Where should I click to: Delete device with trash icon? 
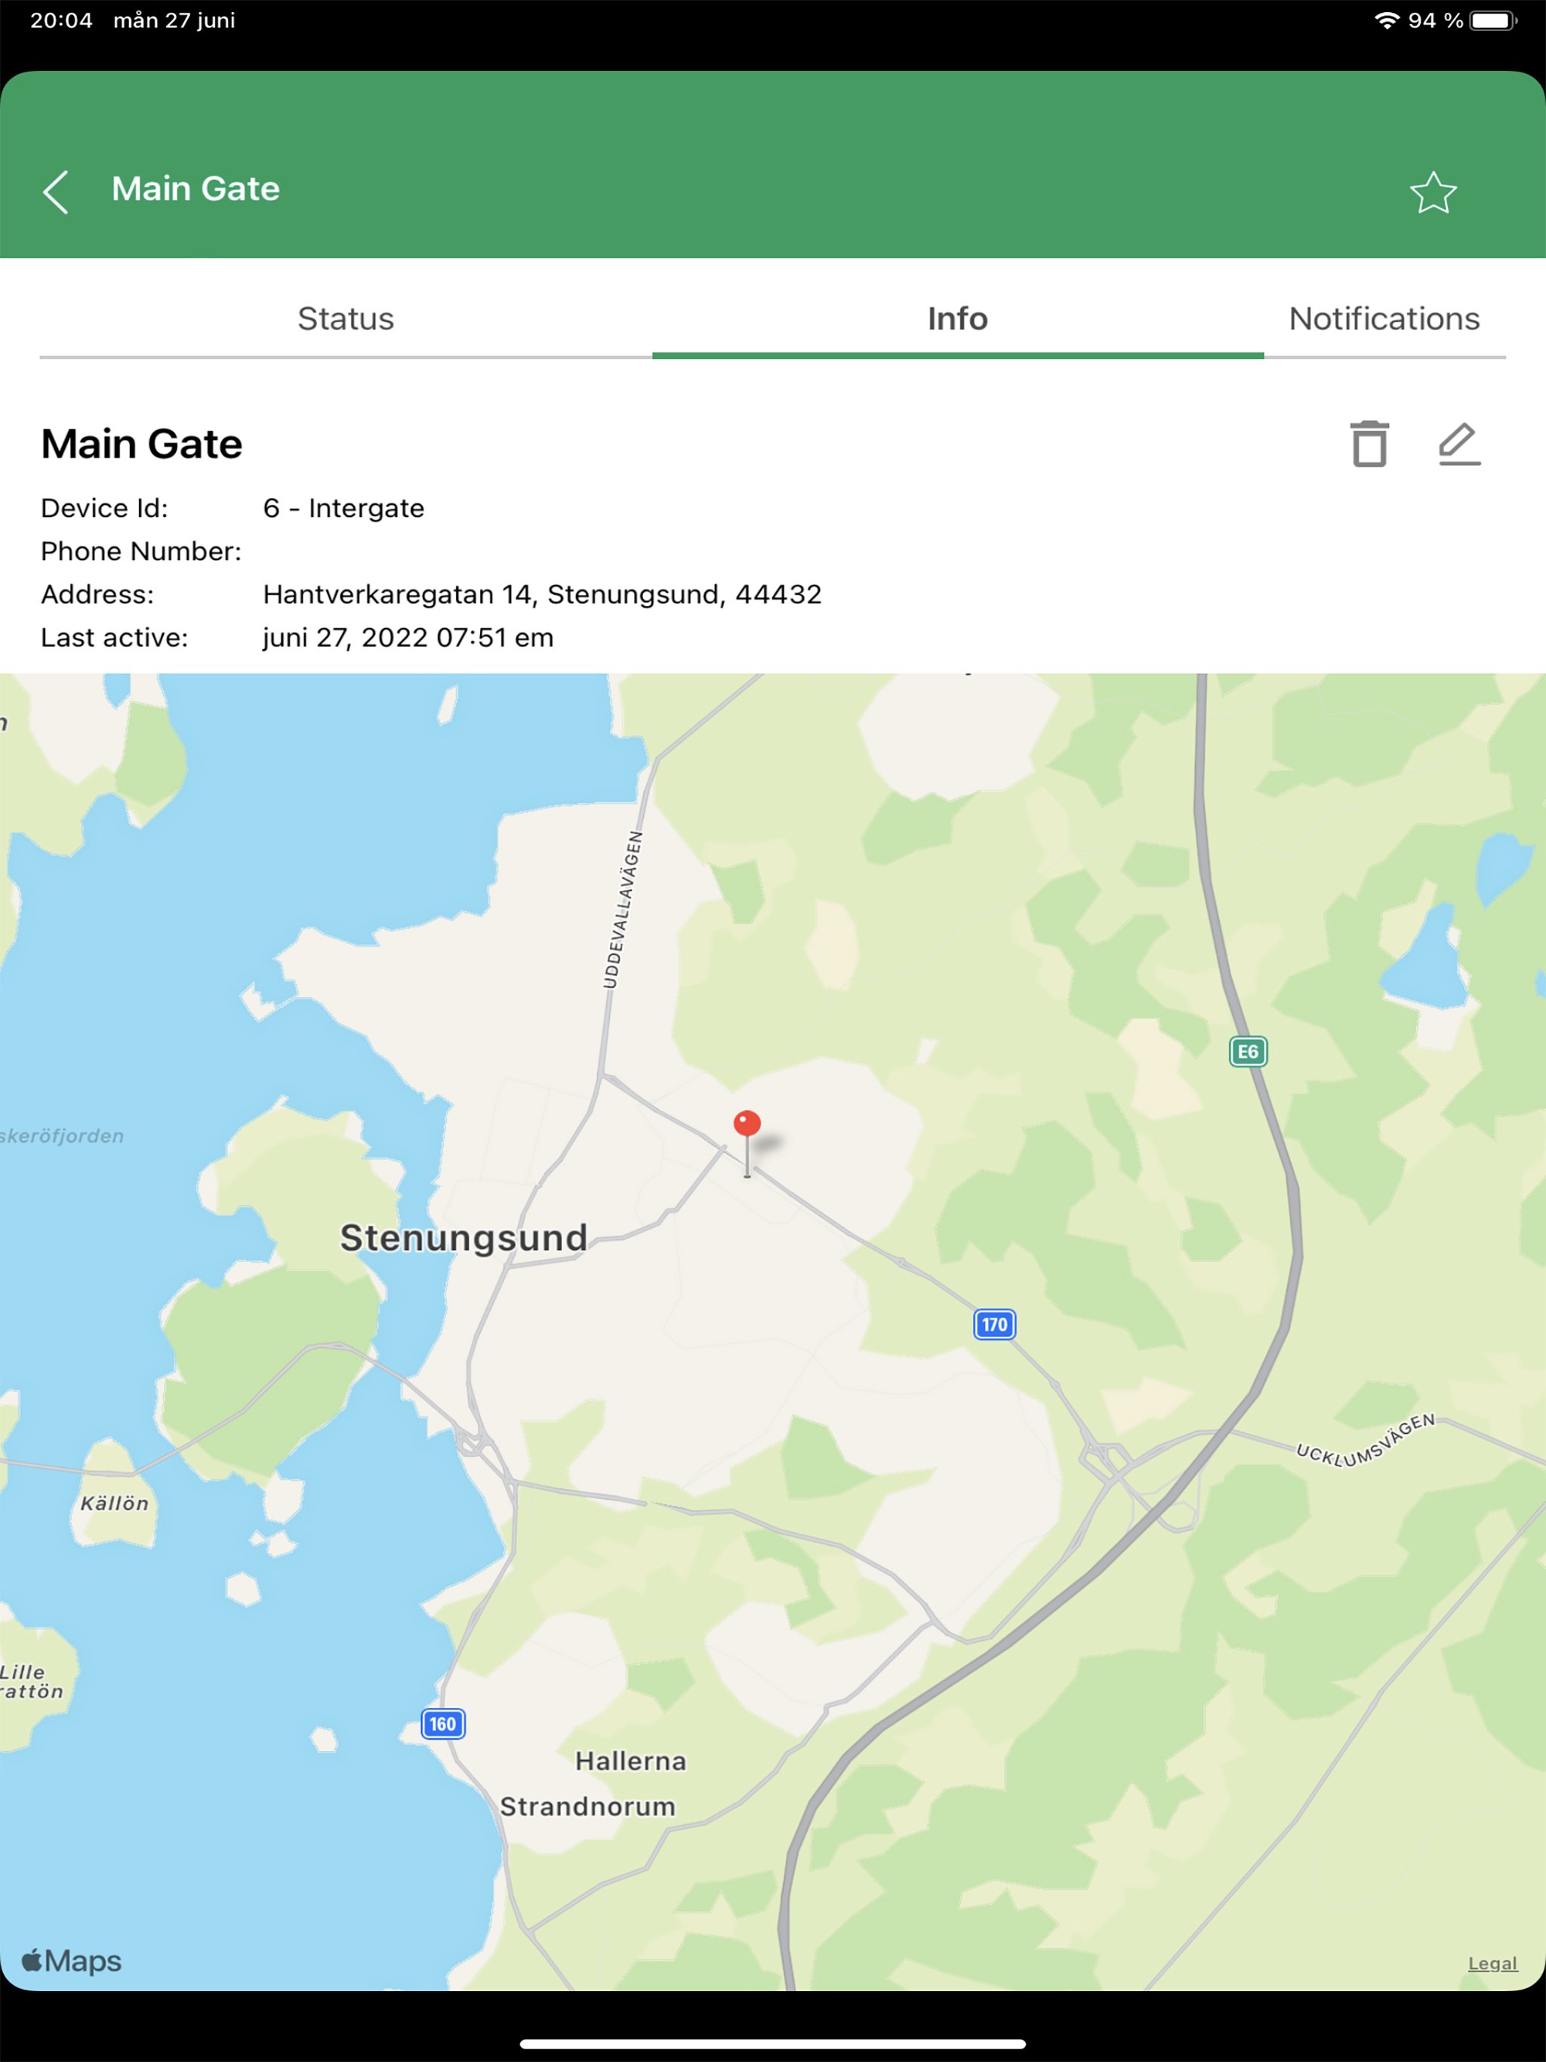1369,444
